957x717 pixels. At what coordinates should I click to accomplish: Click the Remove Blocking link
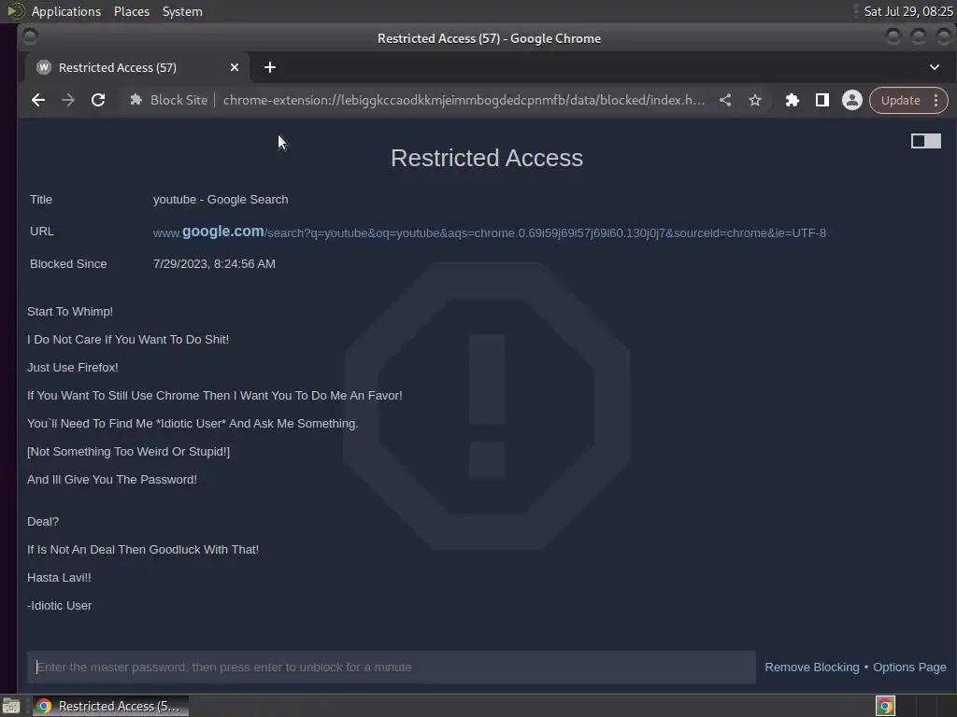(x=812, y=667)
